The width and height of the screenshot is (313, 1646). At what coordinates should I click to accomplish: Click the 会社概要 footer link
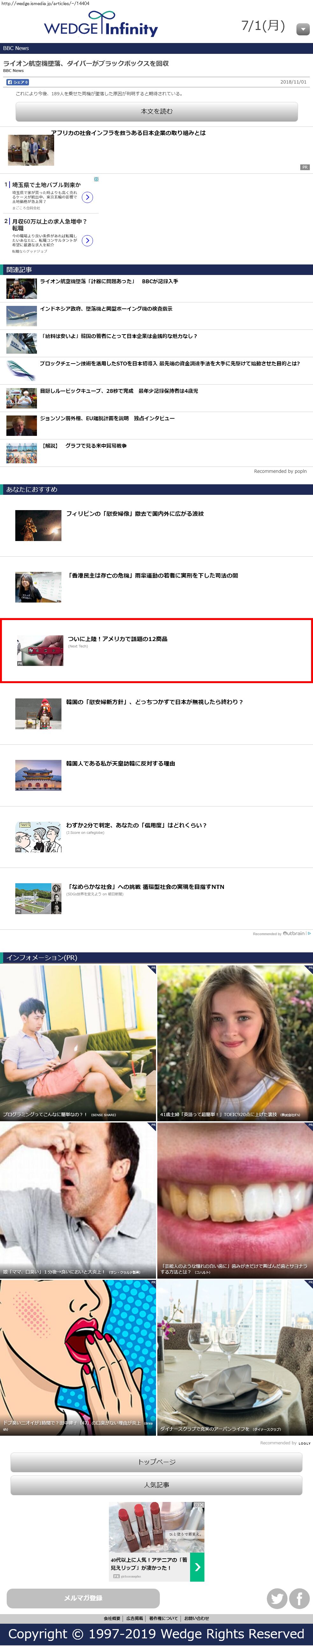[112, 1619]
